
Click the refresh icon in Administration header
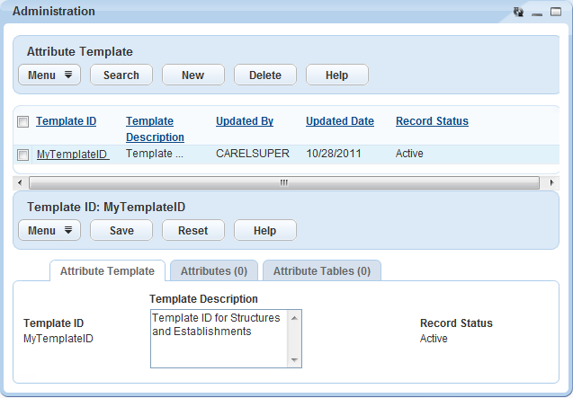click(x=519, y=13)
